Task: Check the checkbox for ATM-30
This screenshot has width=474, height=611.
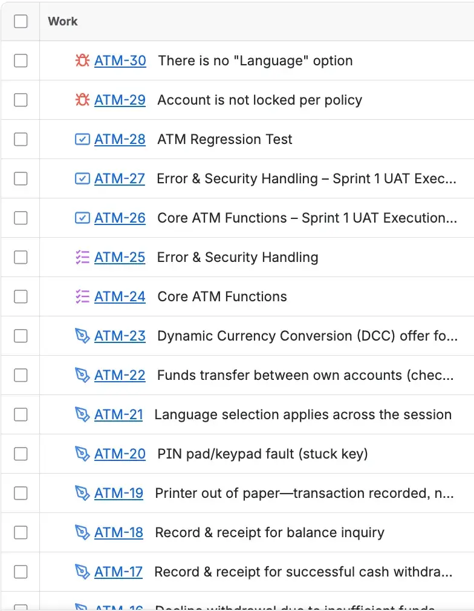Action: [21, 60]
